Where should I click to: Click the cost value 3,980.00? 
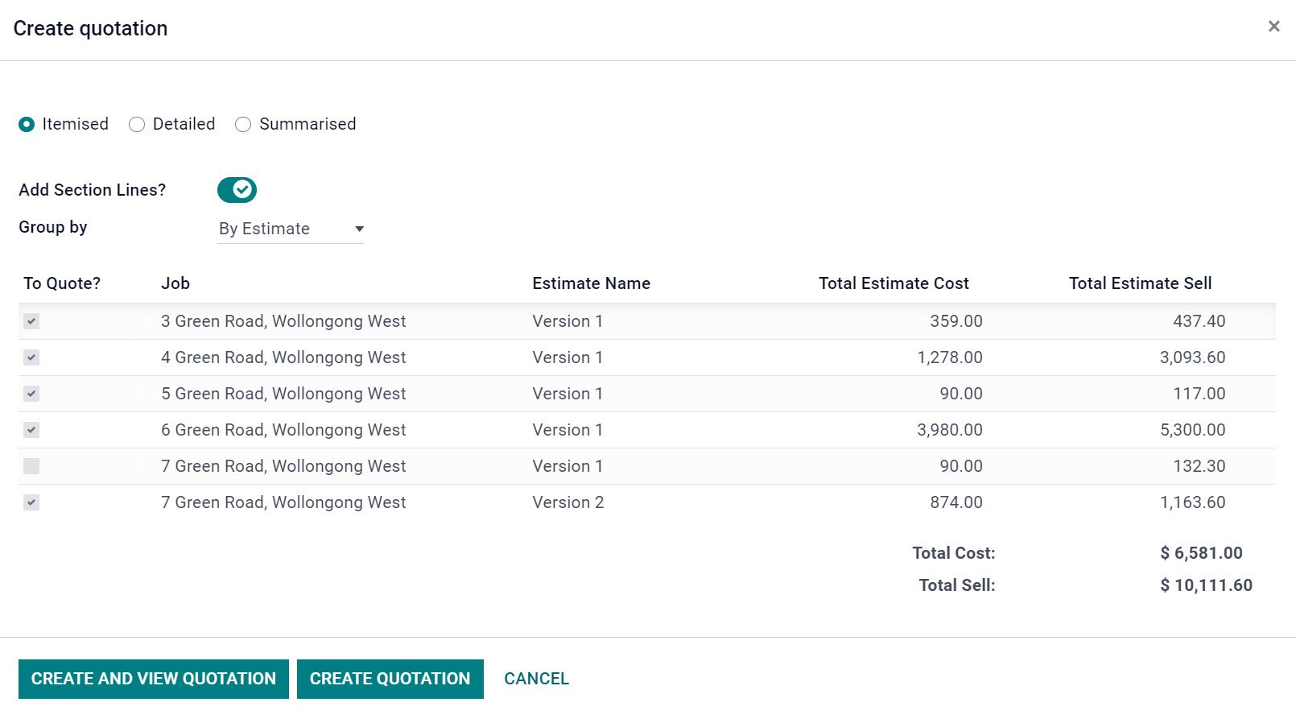[x=950, y=430]
